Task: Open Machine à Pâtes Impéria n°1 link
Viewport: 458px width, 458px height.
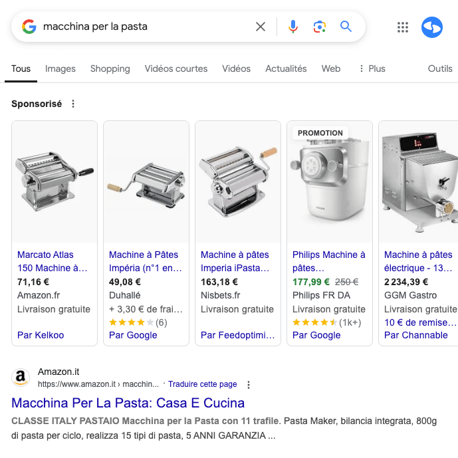Action: tap(146, 261)
